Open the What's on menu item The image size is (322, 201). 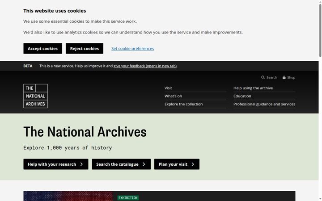tap(173, 96)
